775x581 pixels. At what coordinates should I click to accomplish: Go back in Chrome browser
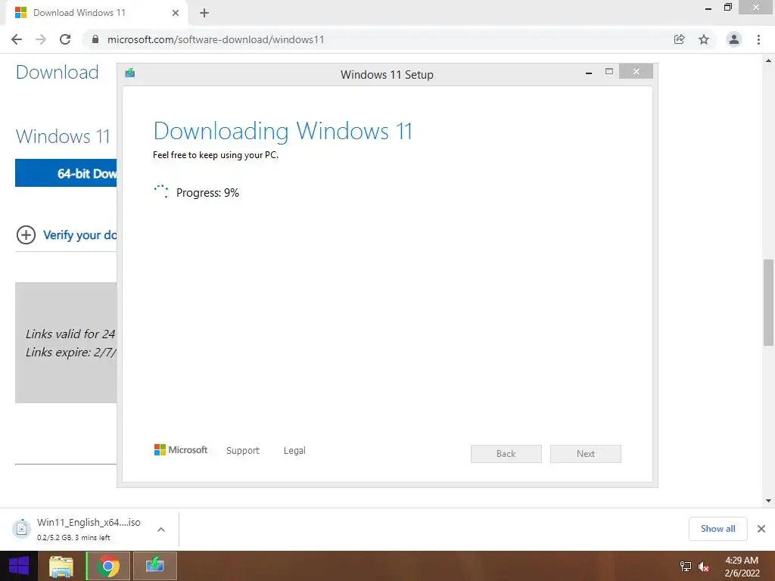(x=17, y=39)
